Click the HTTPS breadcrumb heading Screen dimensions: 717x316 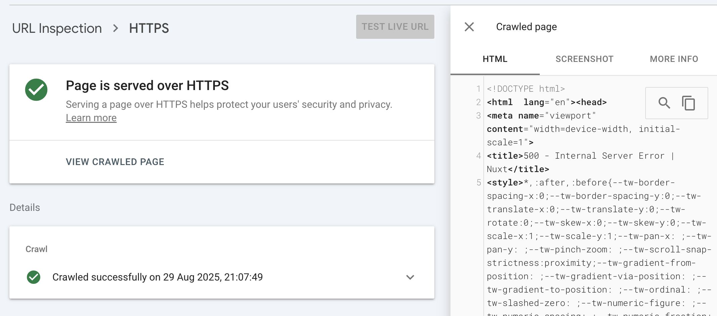(149, 28)
